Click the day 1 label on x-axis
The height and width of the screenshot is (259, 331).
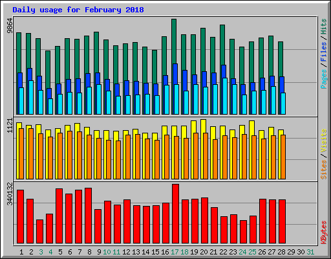[21, 252]
